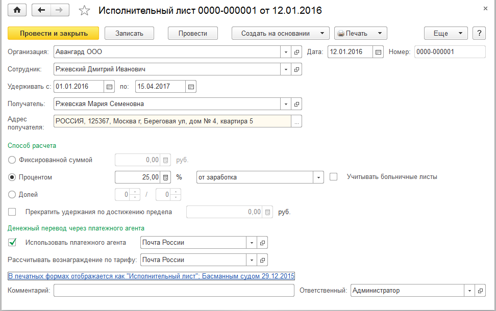
Task: Add document to favorites star
Action: [84, 10]
